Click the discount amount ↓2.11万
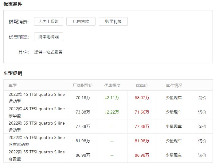 pyautogui.click(x=112, y=98)
